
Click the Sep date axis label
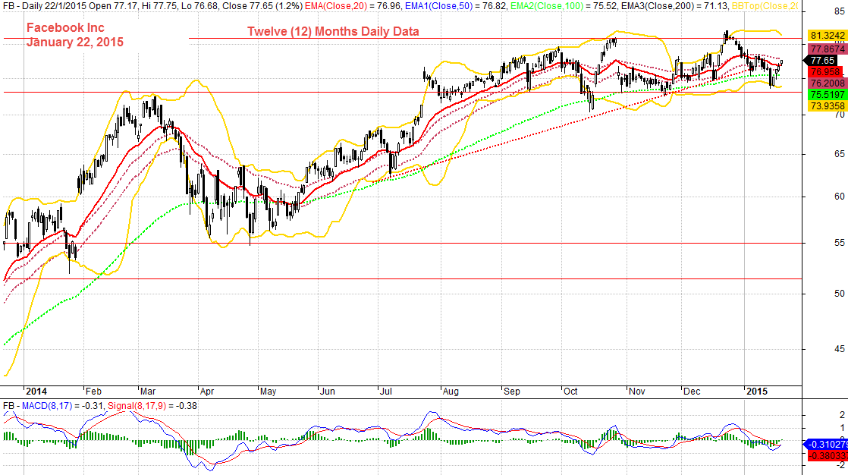click(x=512, y=391)
